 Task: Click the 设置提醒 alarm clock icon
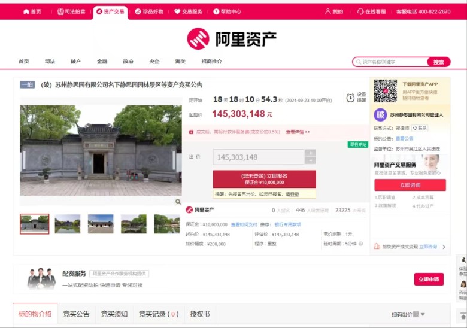[350, 98]
